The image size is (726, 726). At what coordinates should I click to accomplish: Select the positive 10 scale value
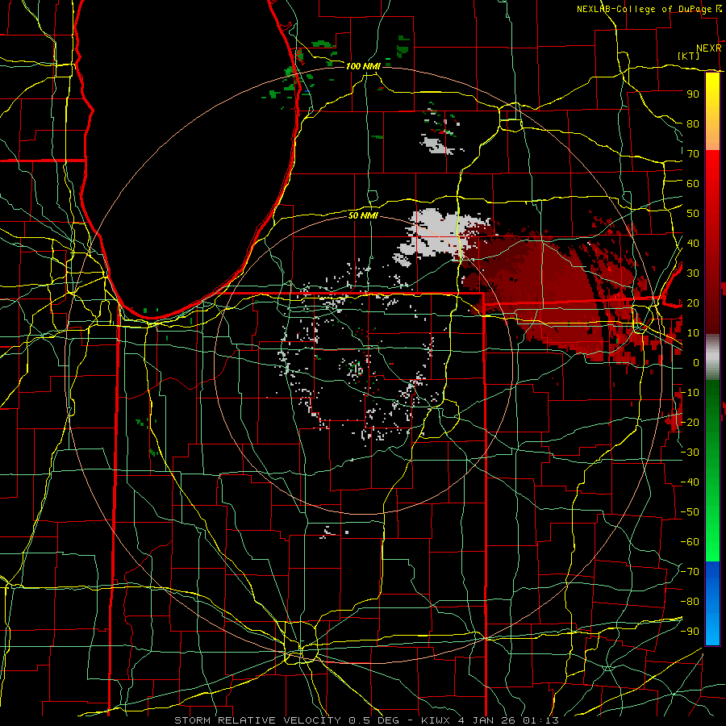693,333
